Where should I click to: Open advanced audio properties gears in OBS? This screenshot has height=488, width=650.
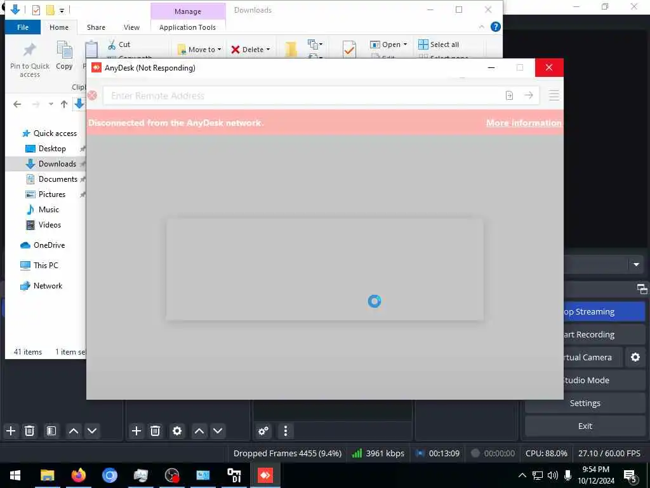coord(263,431)
